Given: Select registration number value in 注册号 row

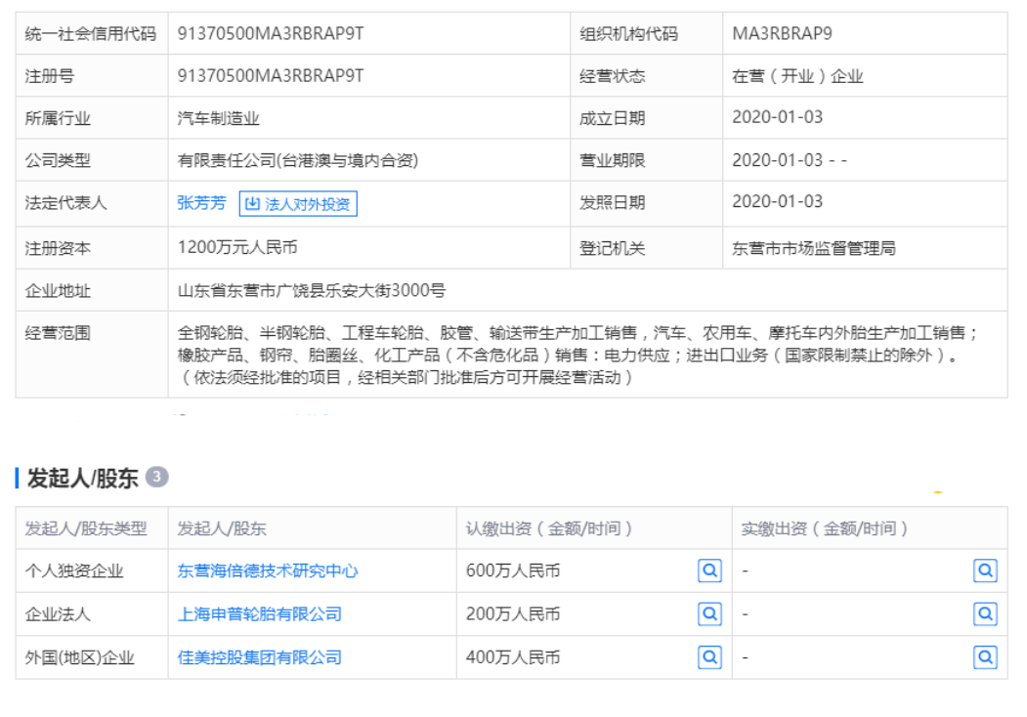Looking at the screenshot, I should (x=271, y=76).
